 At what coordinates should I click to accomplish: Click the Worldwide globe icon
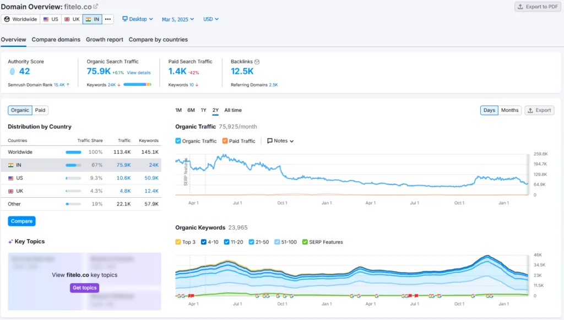pyautogui.click(x=7, y=19)
